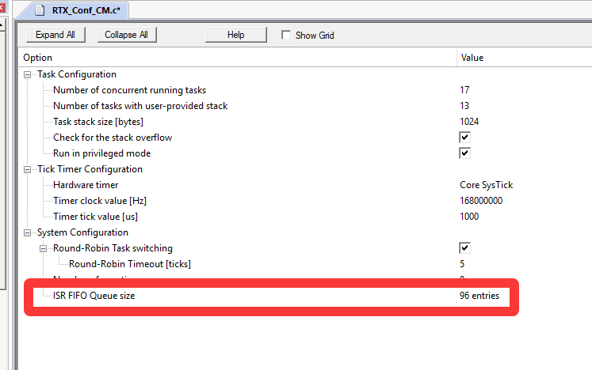Edit the concurrent running tasks value 17
Screen dimensions: 592x370
(x=464, y=90)
